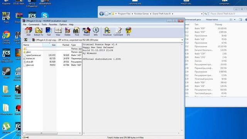Click the WinRAR status bar drive icon
Screen dimensions: 247x139
tap(24, 137)
